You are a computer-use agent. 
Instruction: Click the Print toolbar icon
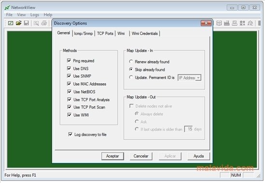pos(44,23)
